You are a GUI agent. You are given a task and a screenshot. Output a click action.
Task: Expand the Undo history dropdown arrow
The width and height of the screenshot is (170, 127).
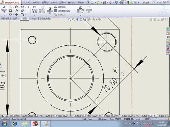pos(119,2)
